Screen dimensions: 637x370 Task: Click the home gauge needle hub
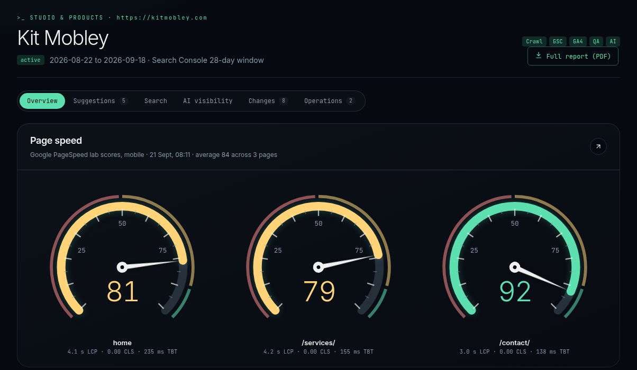pos(122,267)
